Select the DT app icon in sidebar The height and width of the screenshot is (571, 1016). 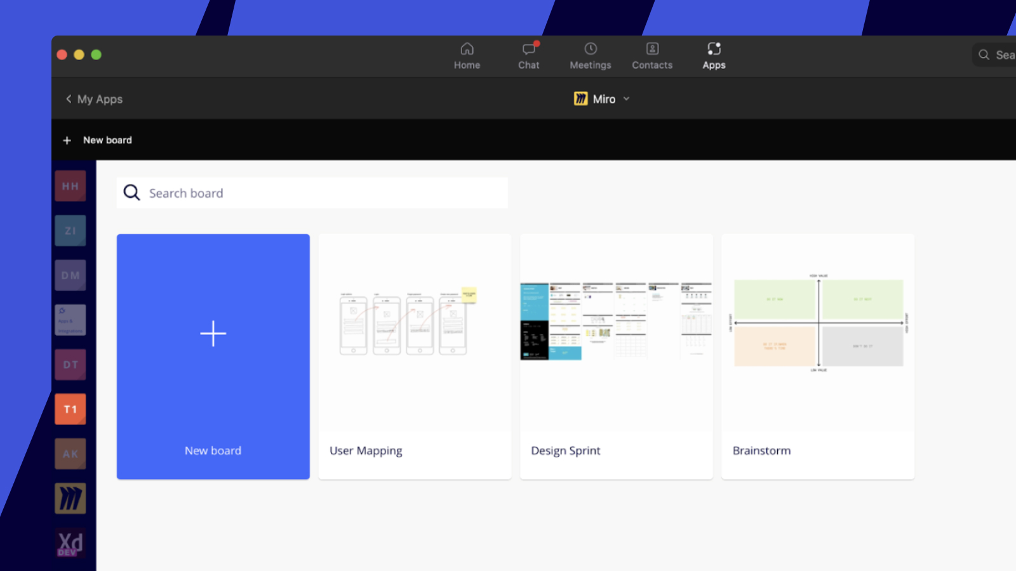(70, 364)
